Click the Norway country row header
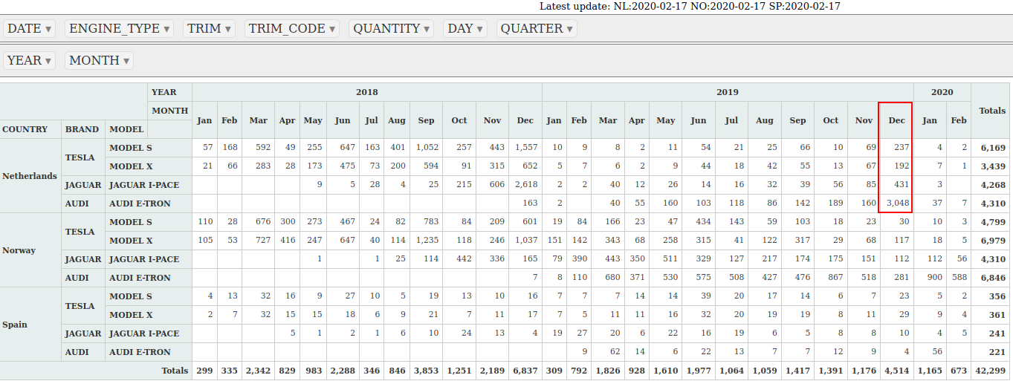 point(19,250)
